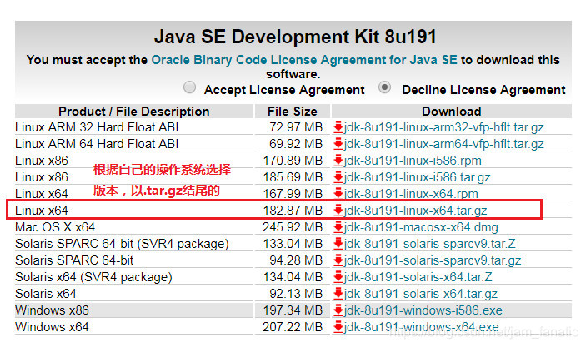Select Linux ARM 64 Hard Float ABI text
This screenshot has height=347, width=586.
(97, 144)
